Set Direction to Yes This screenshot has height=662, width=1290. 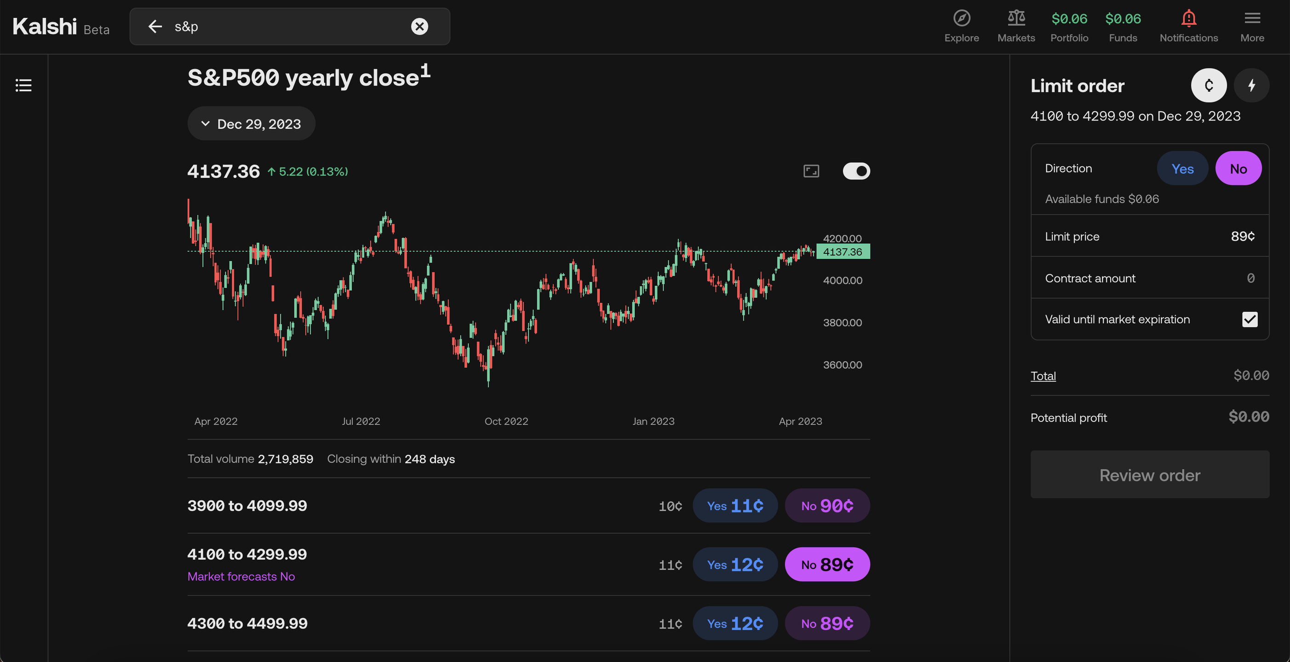[x=1182, y=169]
